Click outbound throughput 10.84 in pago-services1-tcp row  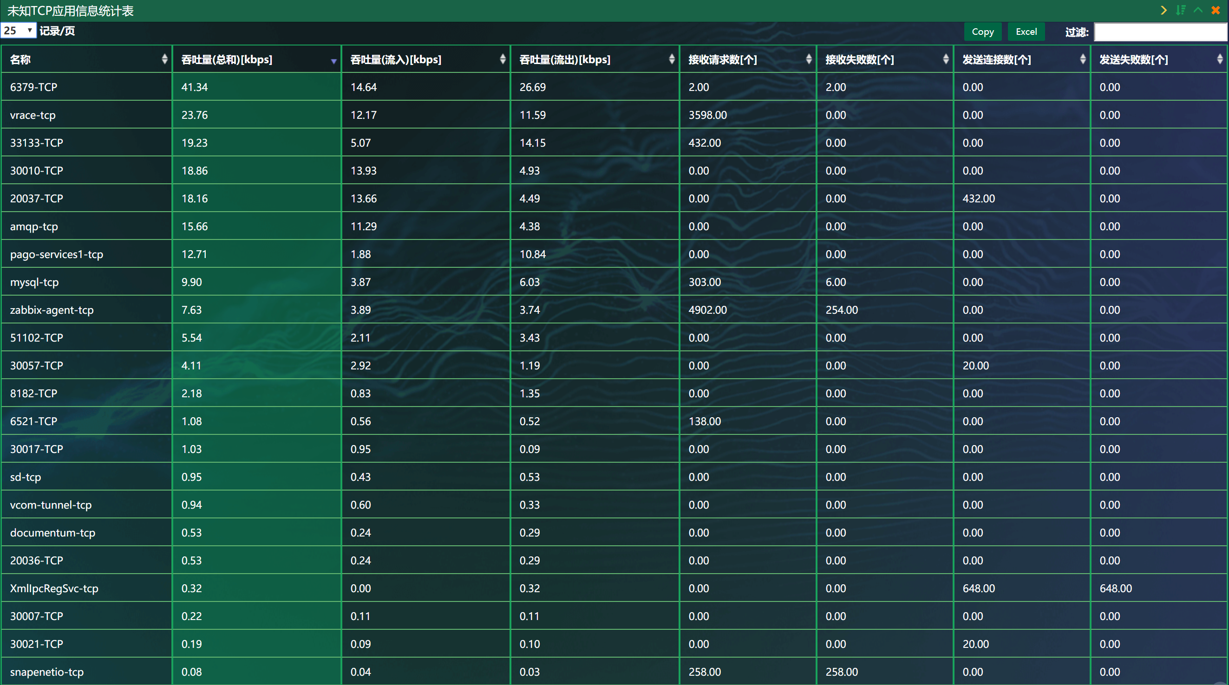532,254
